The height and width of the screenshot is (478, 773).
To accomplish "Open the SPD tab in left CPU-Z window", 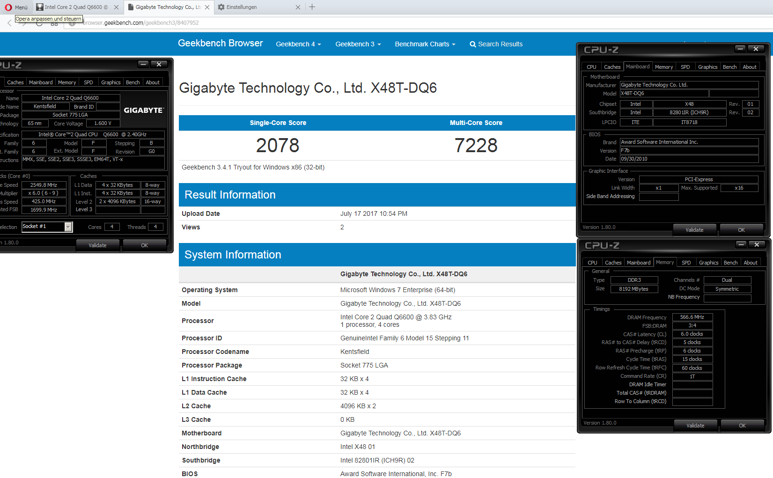I will click(x=88, y=82).
